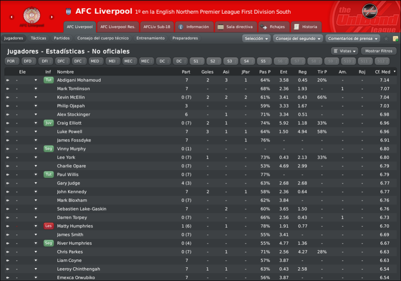Screen dimensions: 401x281
Task: Open the Comentarios de prensa dropdown
Action: pos(353,39)
